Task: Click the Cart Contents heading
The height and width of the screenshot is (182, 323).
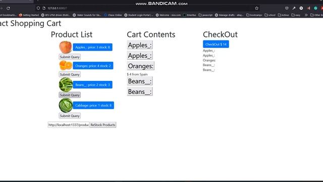Action: click(x=151, y=34)
